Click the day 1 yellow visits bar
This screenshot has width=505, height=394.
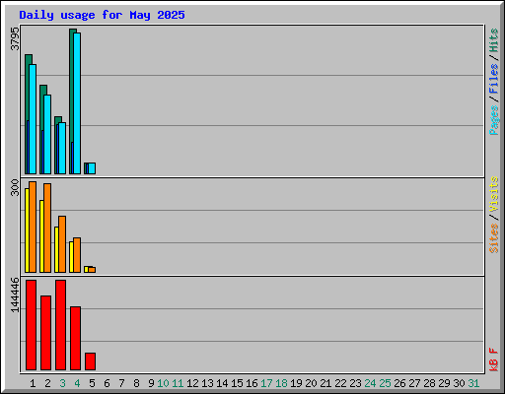[27, 230]
